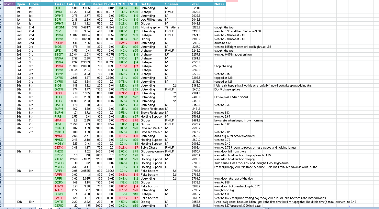Screen dimensions: 379x209
Task: Select the purple March header cell
Action: [x=9, y=4]
